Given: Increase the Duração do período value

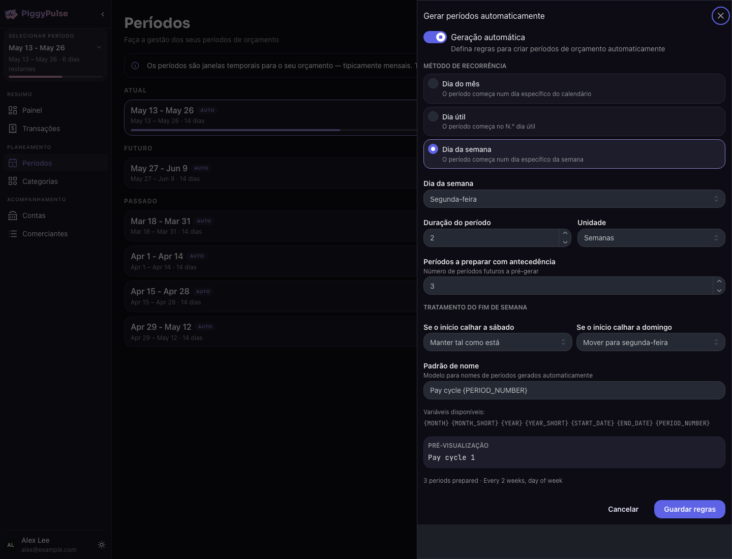Looking at the screenshot, I should coord(565,233).
